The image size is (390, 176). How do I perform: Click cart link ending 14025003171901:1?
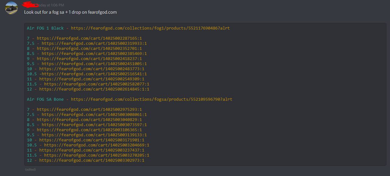(92, 140)
